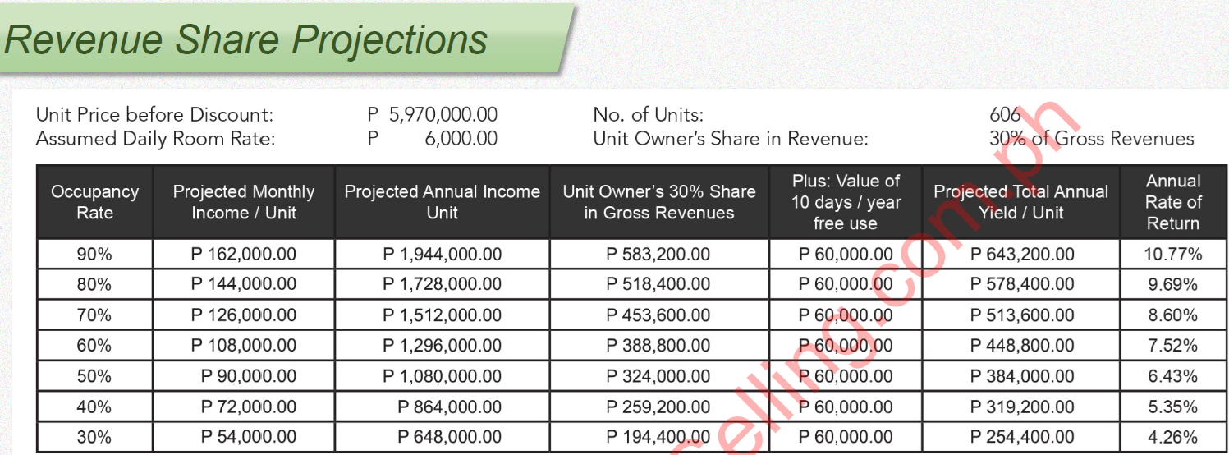The image size is (1229, 455).
Task: Select the P 5,970,000.00 unit price value
Action: click(x=432, y=115)
